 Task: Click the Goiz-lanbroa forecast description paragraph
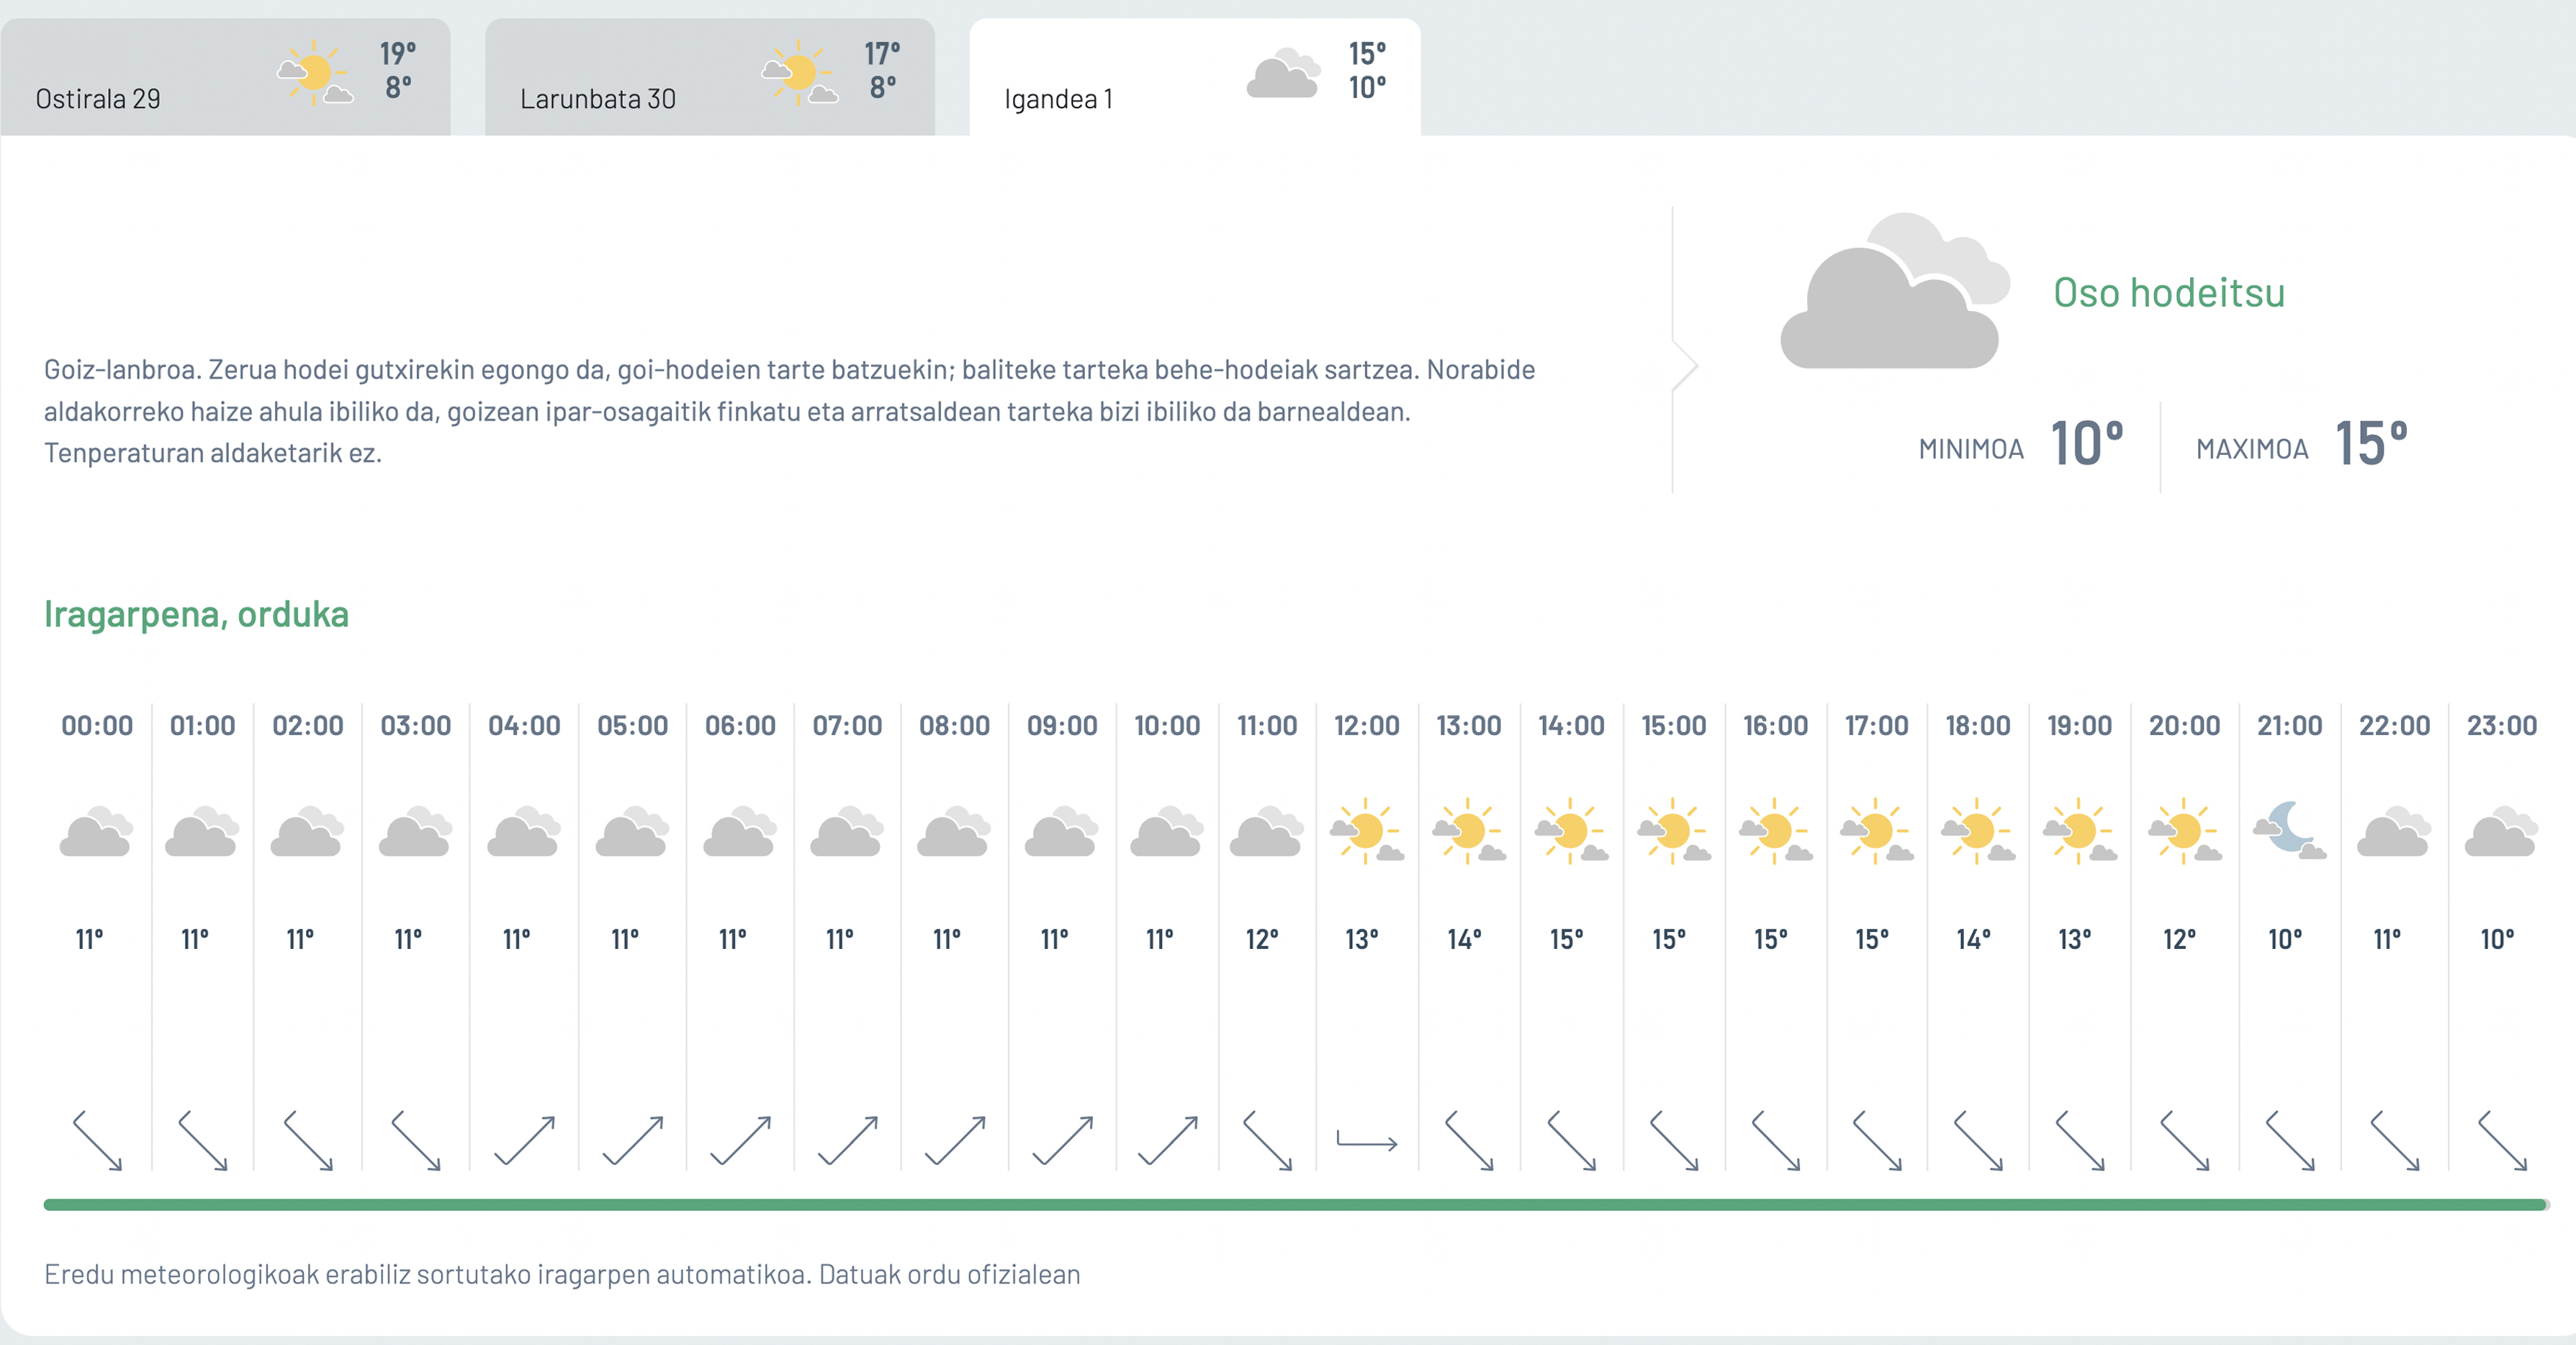pyautogui.click(x=790, y=411)
